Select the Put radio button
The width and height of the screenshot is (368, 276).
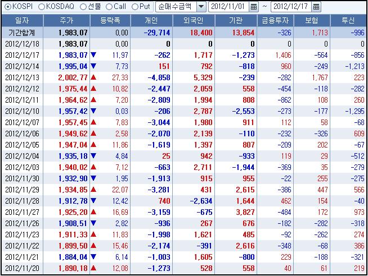(134, 7)
